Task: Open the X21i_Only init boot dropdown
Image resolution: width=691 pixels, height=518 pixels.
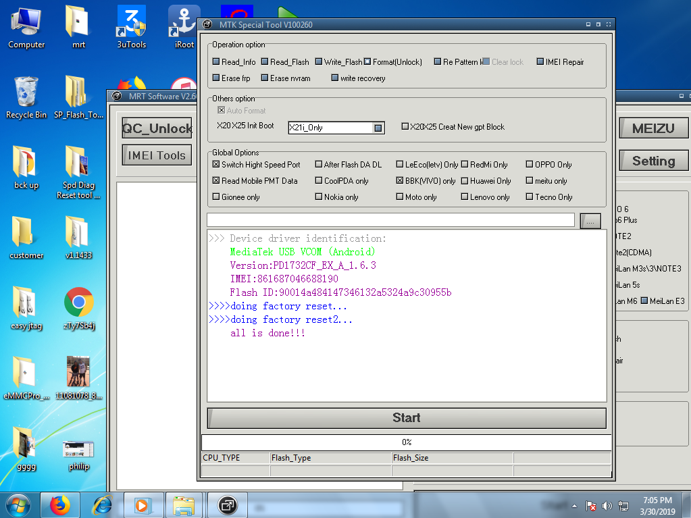Action: (378, 128)
